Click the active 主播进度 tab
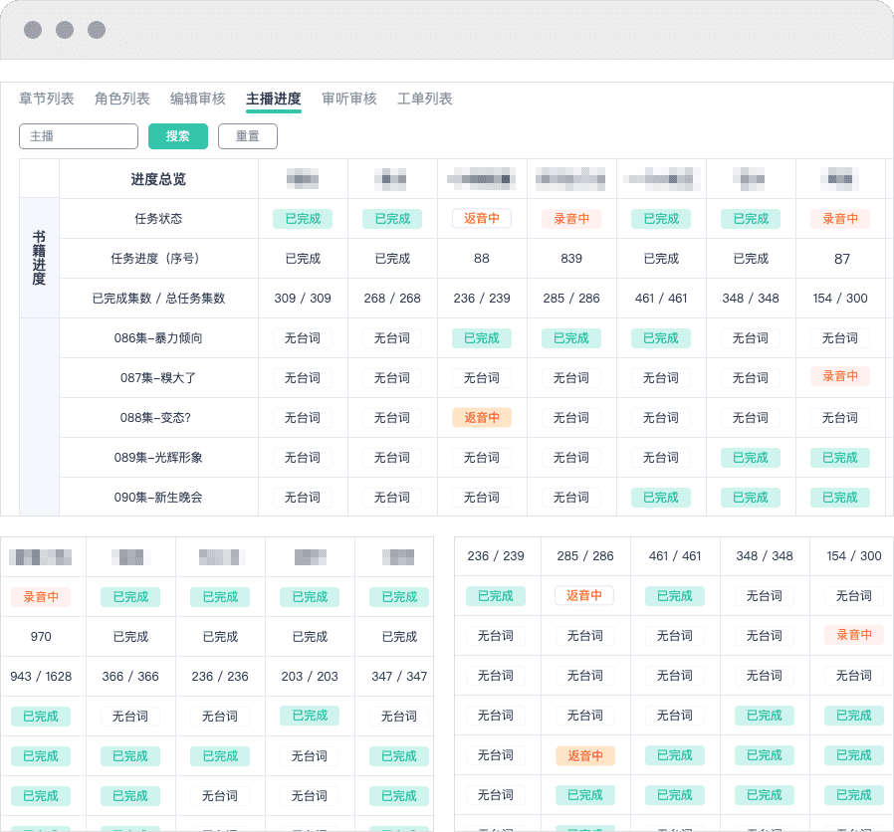Image resolution: width=894 pixels, height=832 pixels. point(274,100)
